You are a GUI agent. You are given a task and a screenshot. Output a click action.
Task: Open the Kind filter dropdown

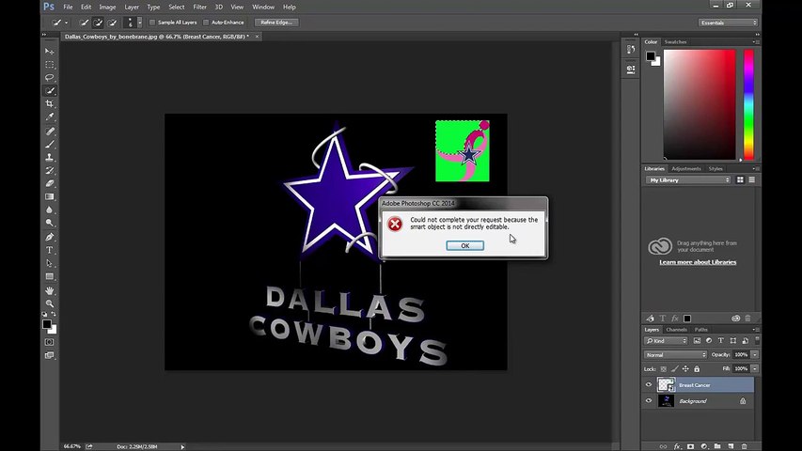[x=666, y=340]
